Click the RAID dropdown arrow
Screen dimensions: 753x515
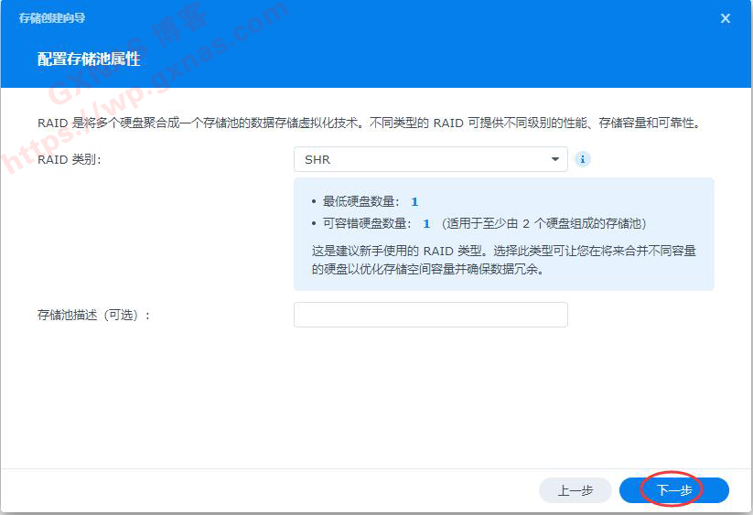point(554,159)
